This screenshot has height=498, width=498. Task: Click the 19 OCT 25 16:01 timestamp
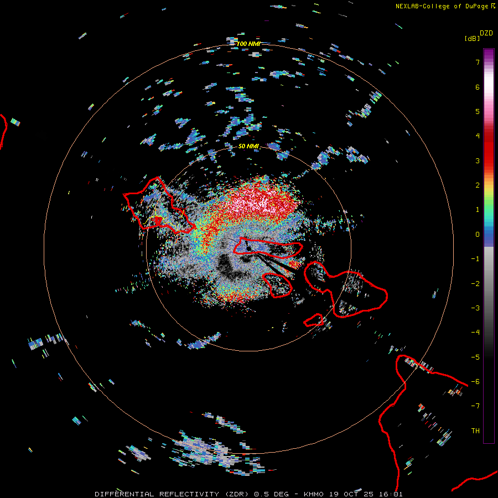point(366,494)
